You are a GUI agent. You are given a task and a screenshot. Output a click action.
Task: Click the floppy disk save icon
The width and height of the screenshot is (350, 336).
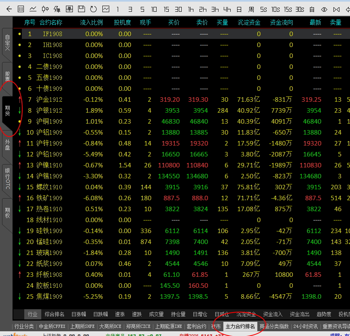point(81,9)
